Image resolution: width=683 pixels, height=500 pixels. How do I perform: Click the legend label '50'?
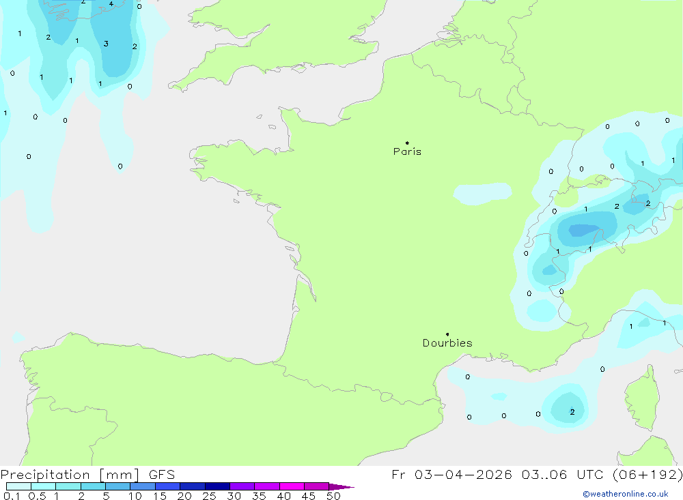pos(333,496)
